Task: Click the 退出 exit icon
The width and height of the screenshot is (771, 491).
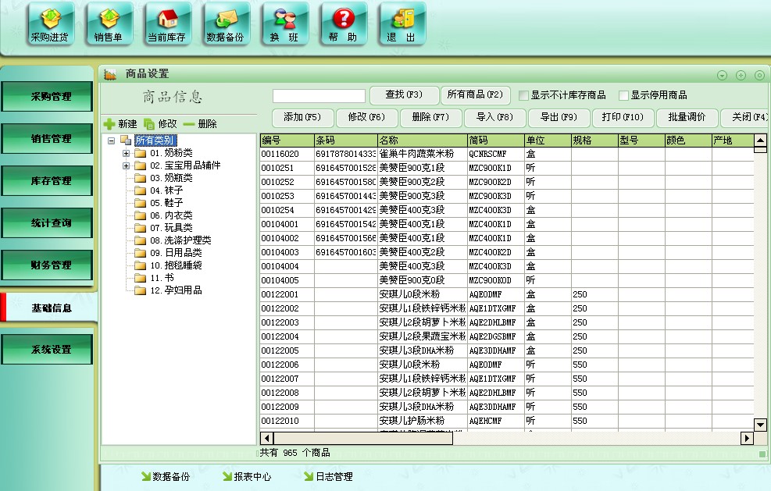Action: pos(402,24)
